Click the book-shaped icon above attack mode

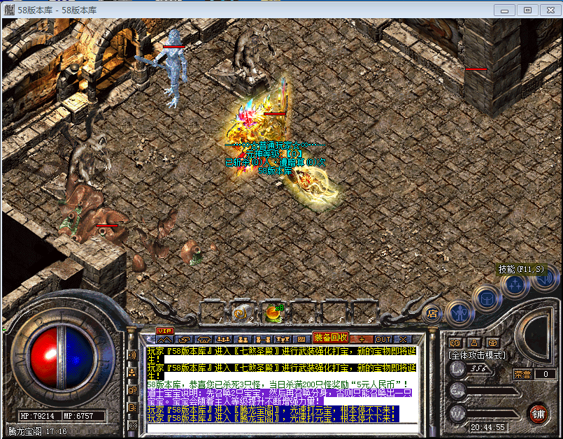(455, 343)
